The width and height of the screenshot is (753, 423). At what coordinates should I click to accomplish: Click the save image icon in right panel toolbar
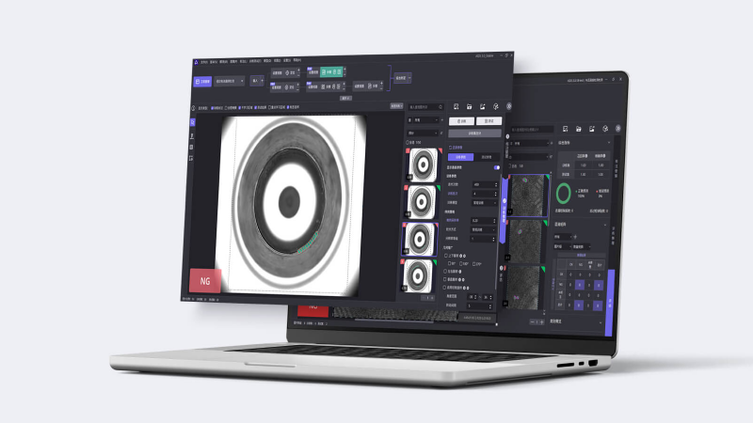point(455,107)
